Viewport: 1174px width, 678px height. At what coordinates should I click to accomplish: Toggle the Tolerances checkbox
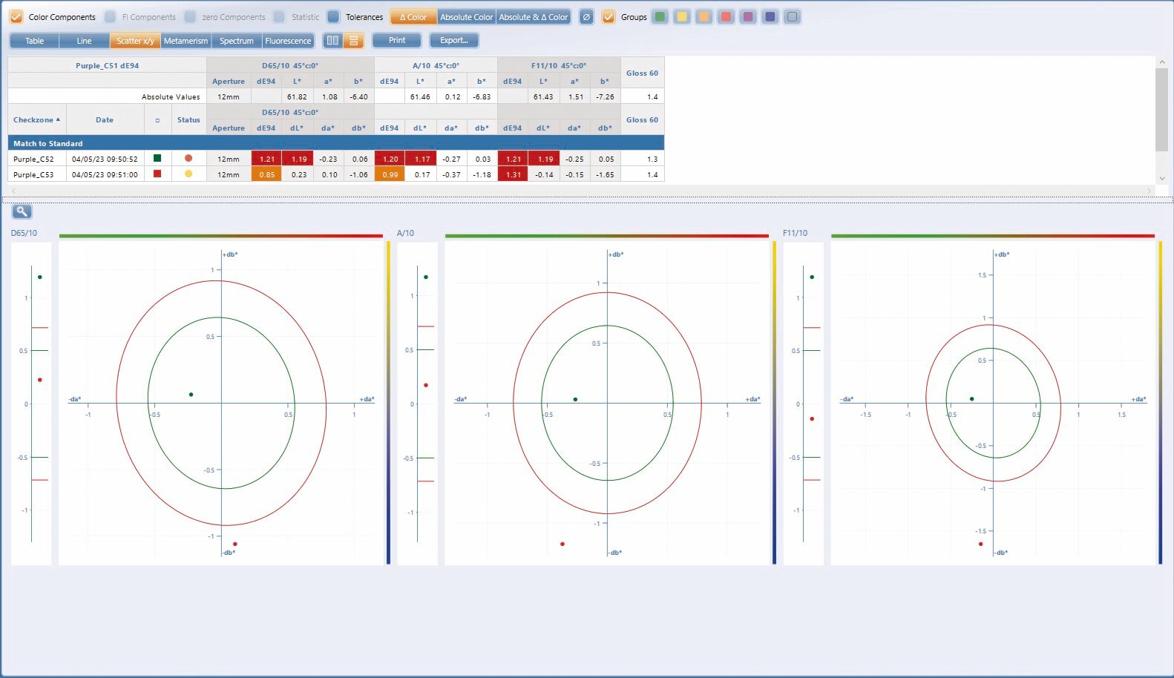coord(333,17)
